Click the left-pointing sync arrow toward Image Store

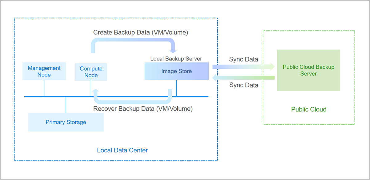pyautogui.click(x=244, y=78)
